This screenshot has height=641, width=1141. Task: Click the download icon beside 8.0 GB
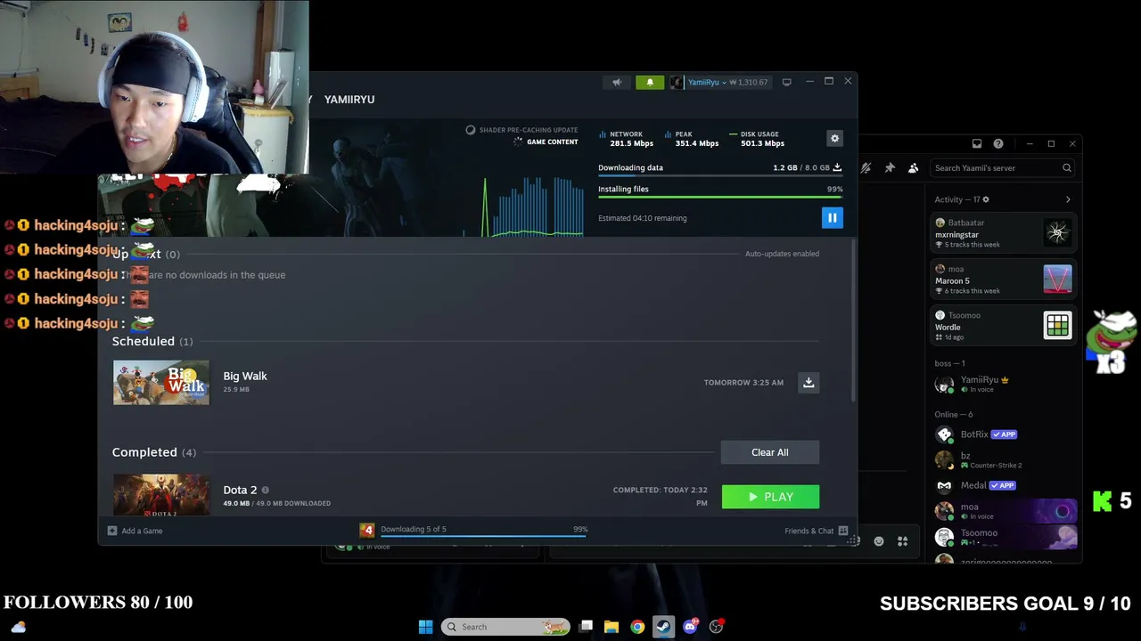pos(837,167)
